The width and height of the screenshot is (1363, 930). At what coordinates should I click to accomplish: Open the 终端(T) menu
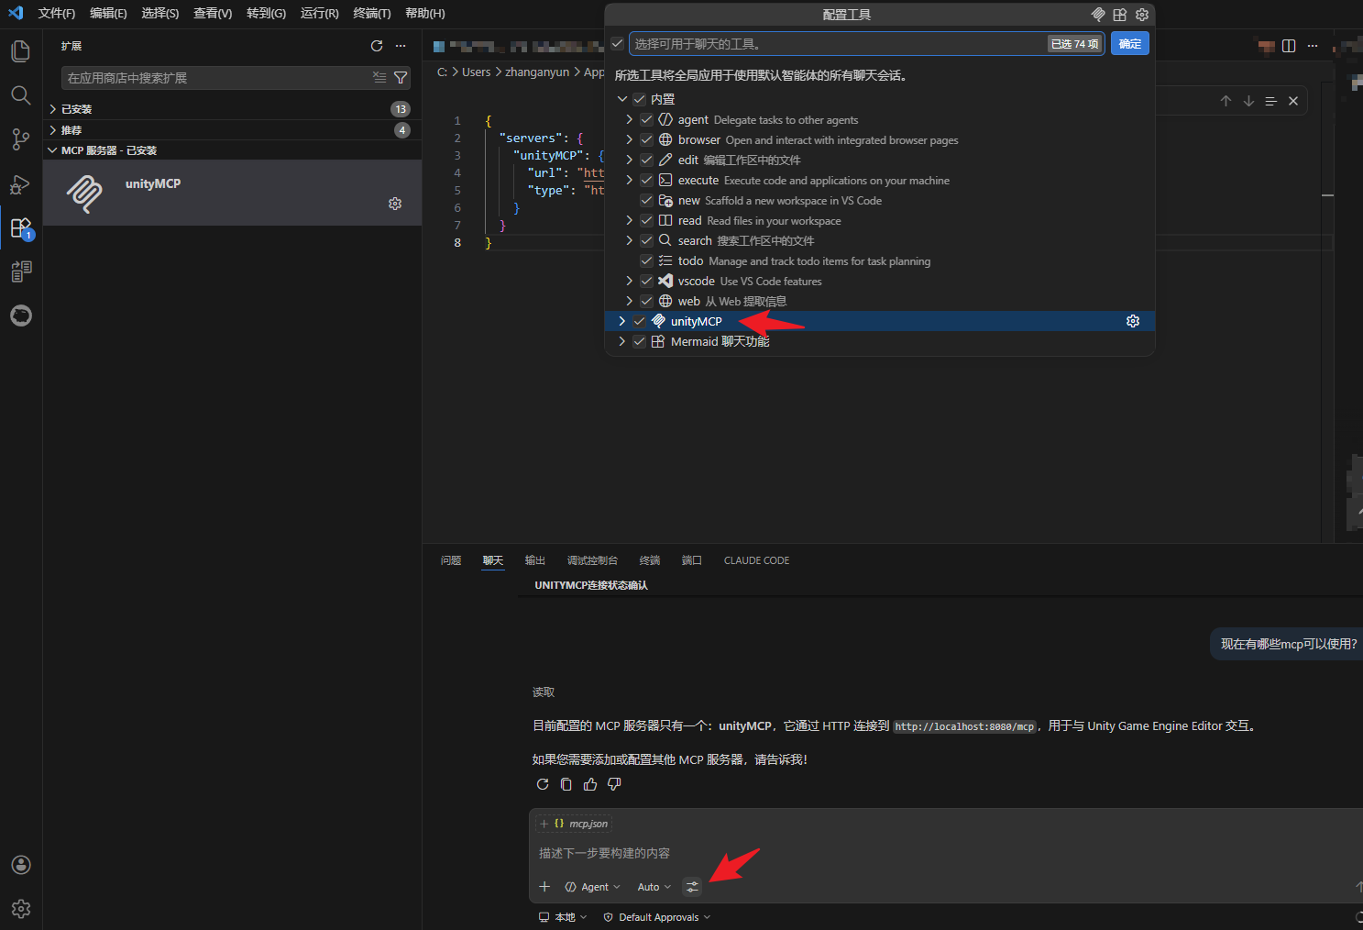(x=372, y=14)
